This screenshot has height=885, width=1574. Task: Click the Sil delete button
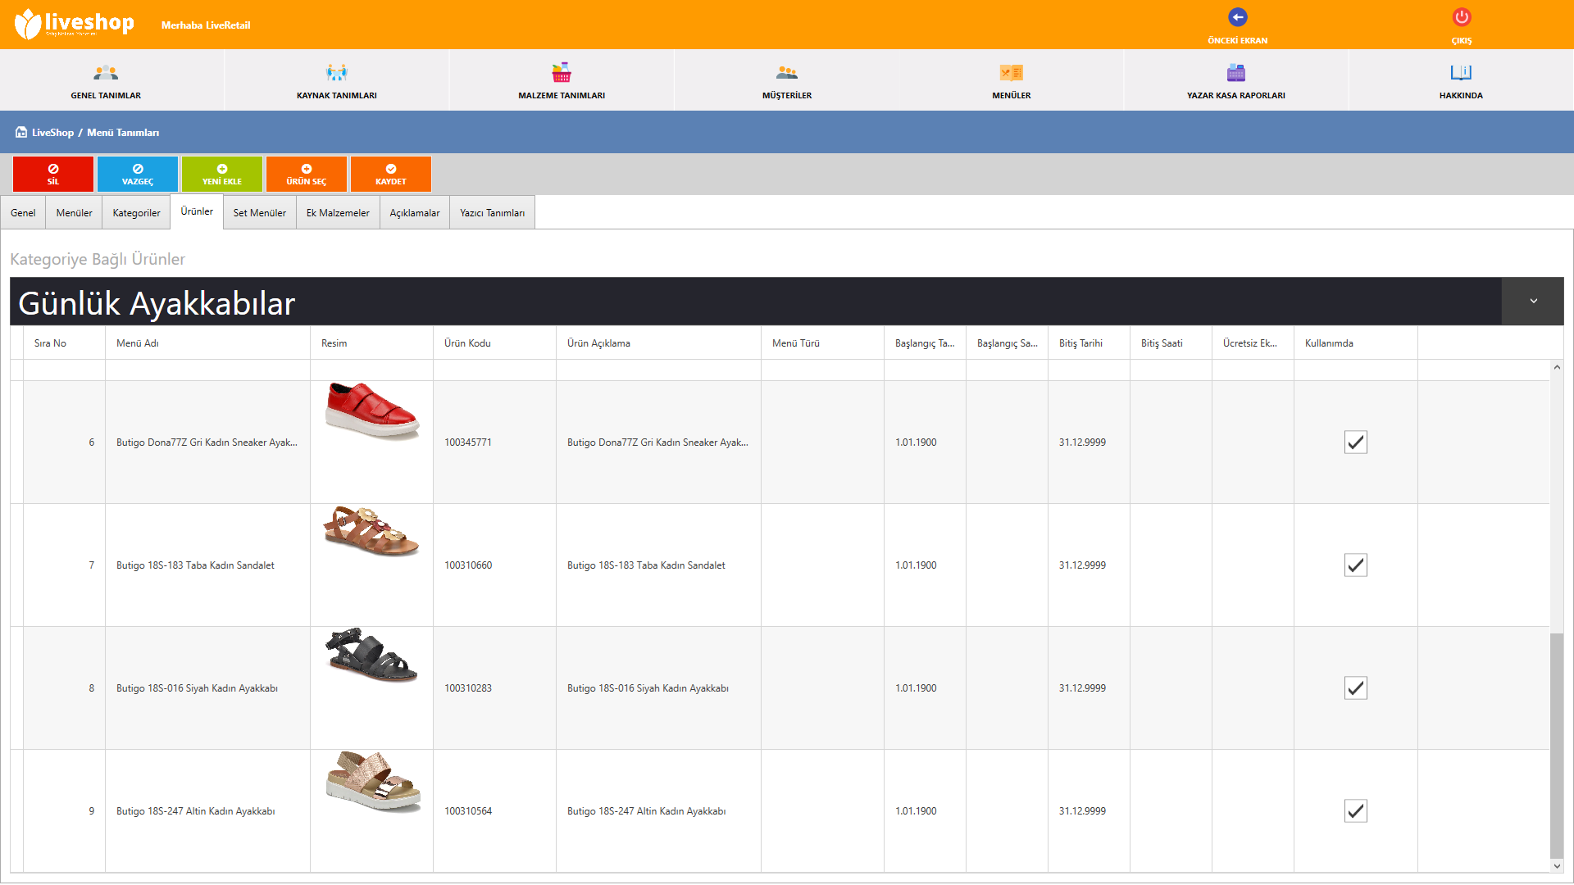click(53, 174)
